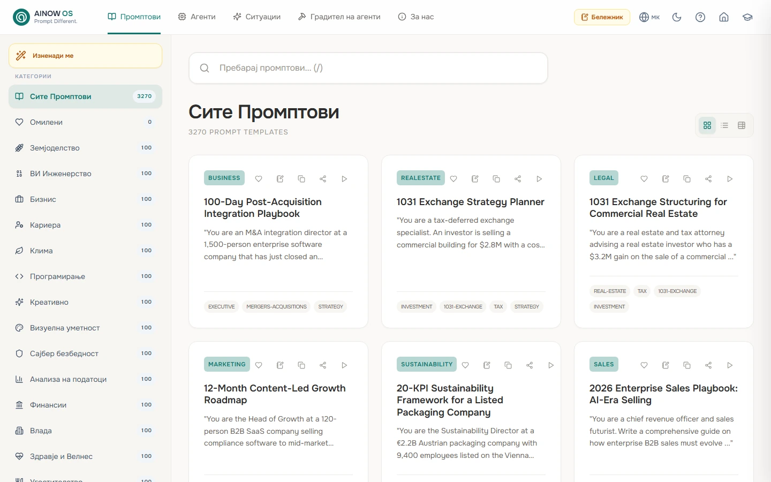Open the Промптови tab
Image resolution: width=771 pixels, height=482 pixels.
[134, 17]
